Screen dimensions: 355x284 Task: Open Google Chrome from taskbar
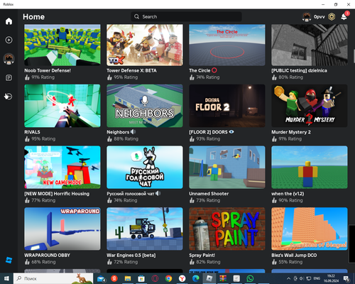pos(168,278)
